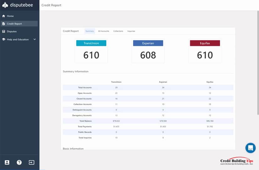Click the TransUnion score header

pyautogui.click(x=91, y=43)
